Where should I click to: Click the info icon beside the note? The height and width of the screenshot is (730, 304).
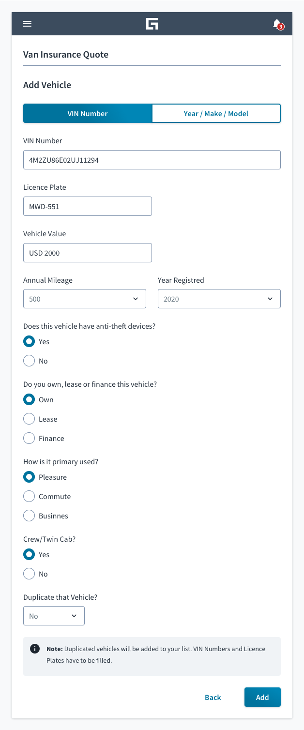pyautogui.click(x=35, y=649)
